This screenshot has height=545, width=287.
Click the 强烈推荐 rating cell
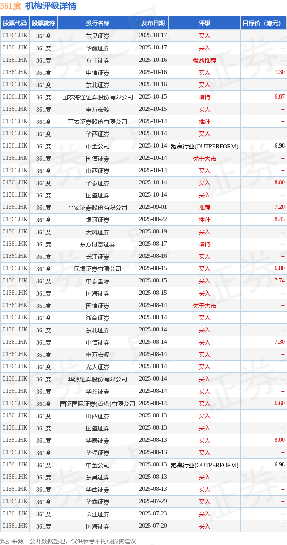205,60
